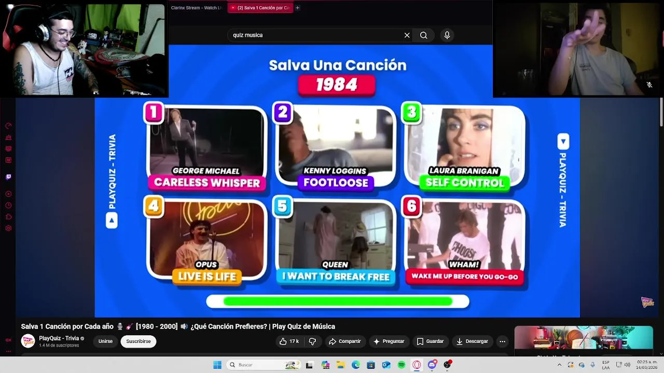Click the Laura Branigan Self Control card
The image size is (664, 373).
pos(464,148)
